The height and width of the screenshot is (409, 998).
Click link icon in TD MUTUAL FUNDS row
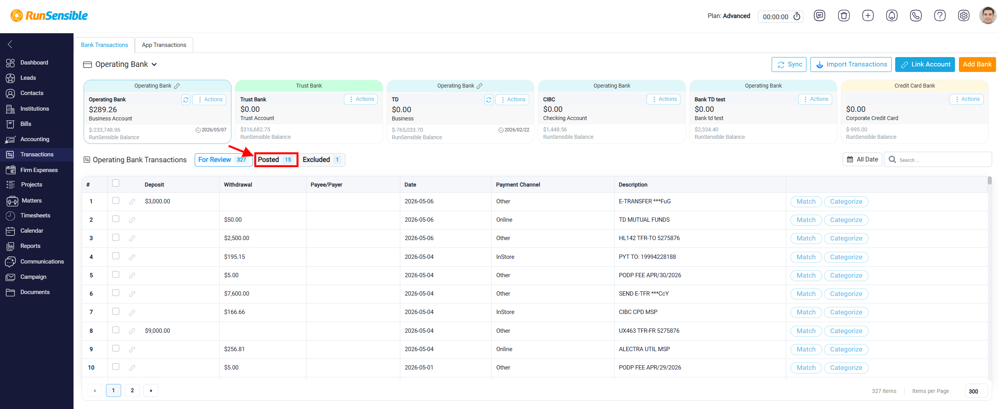click(132, 220)
